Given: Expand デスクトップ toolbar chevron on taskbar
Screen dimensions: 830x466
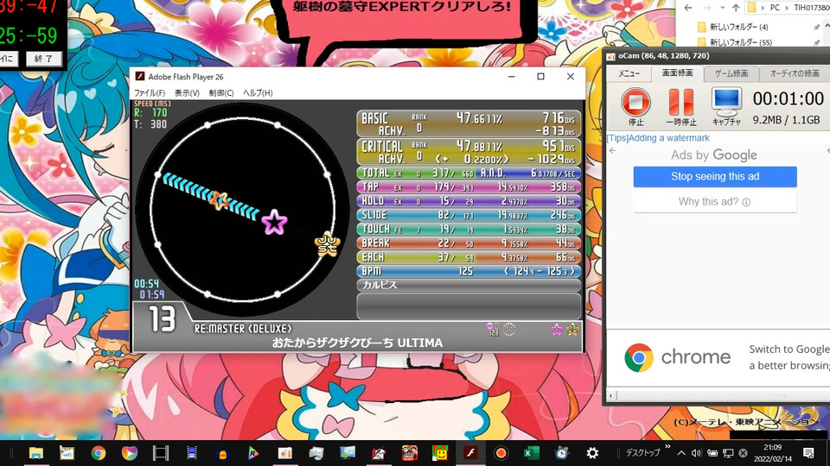Looking at the screenshot, I should [667, 447].
